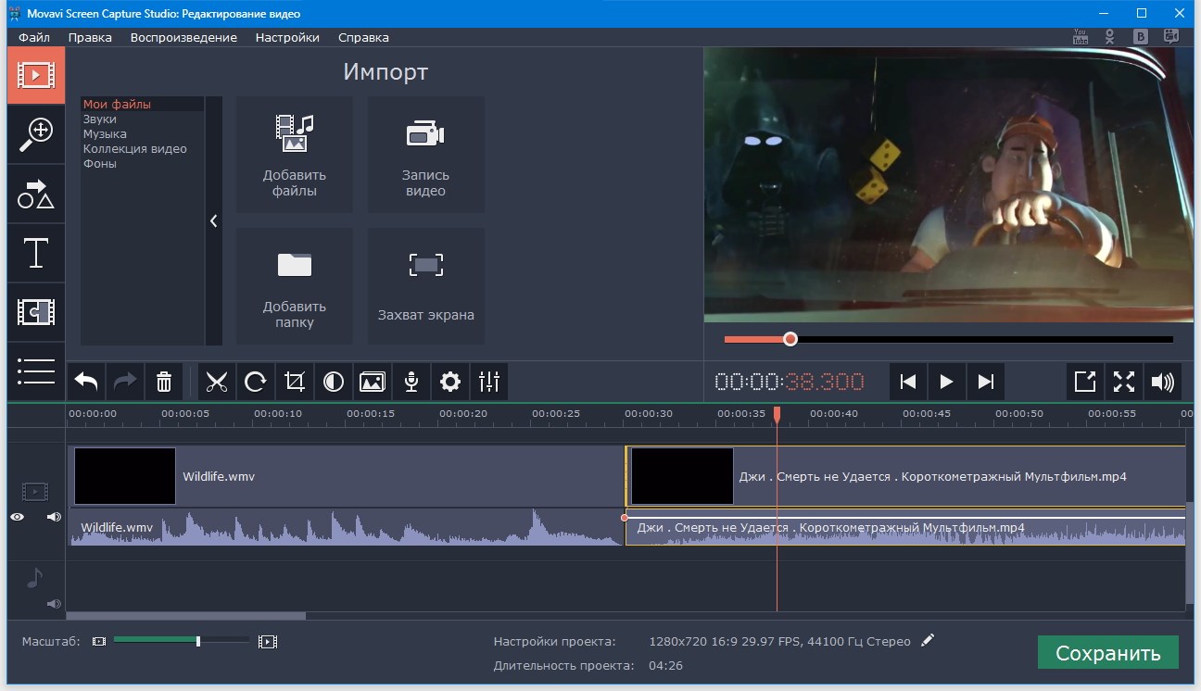This screenshot has width=1201, height=691.
Task: Select the Wildlife.wmv audio waveform clip
Action: 346,527
